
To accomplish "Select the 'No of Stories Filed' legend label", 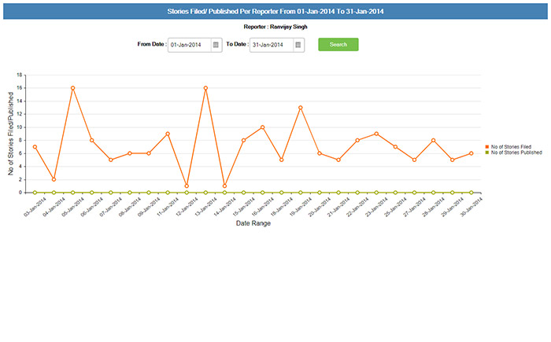I will coord(511,147).
